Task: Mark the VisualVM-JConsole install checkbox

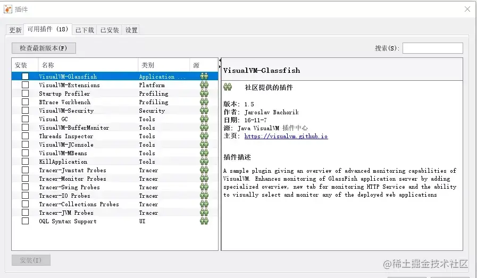Action: [x=25, y=145]
